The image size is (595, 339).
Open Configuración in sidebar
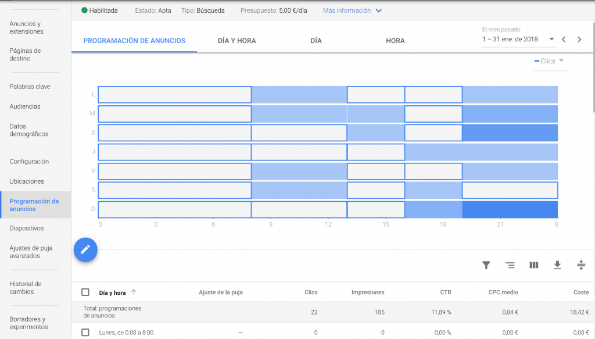click(29, 162)
